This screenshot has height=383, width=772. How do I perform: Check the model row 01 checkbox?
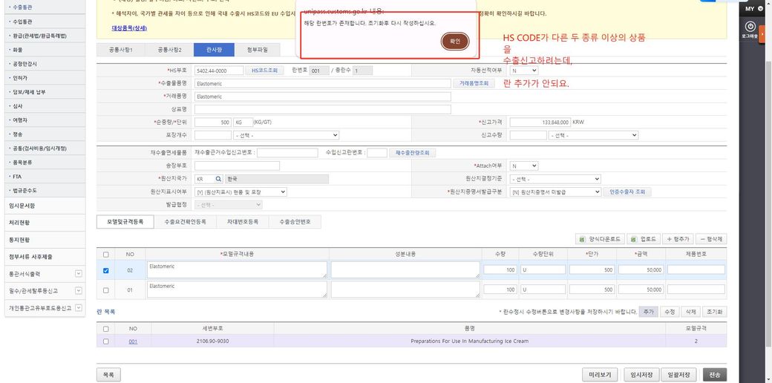tap(106, 289)
